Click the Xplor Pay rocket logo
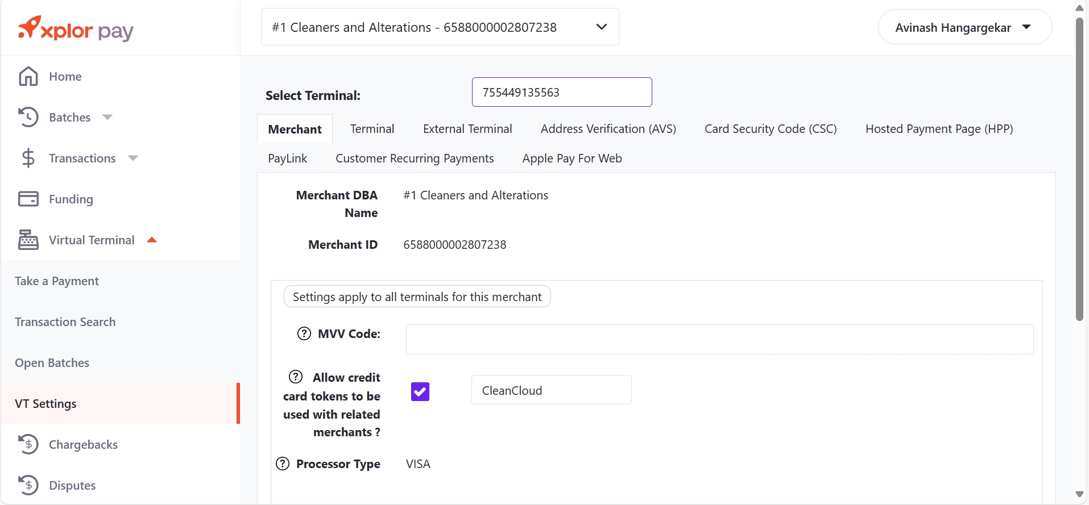 click(30, 27)
